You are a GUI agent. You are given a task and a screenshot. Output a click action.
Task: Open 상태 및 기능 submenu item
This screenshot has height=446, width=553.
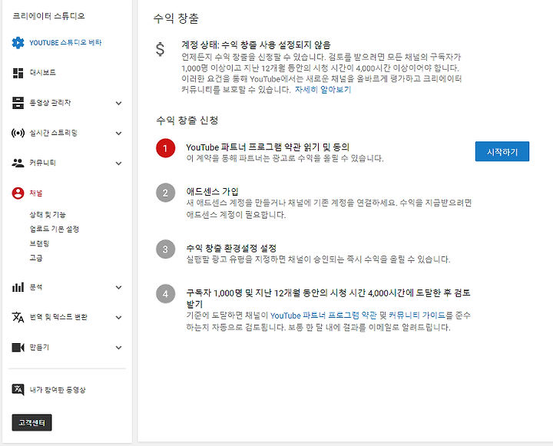(48, 215)
